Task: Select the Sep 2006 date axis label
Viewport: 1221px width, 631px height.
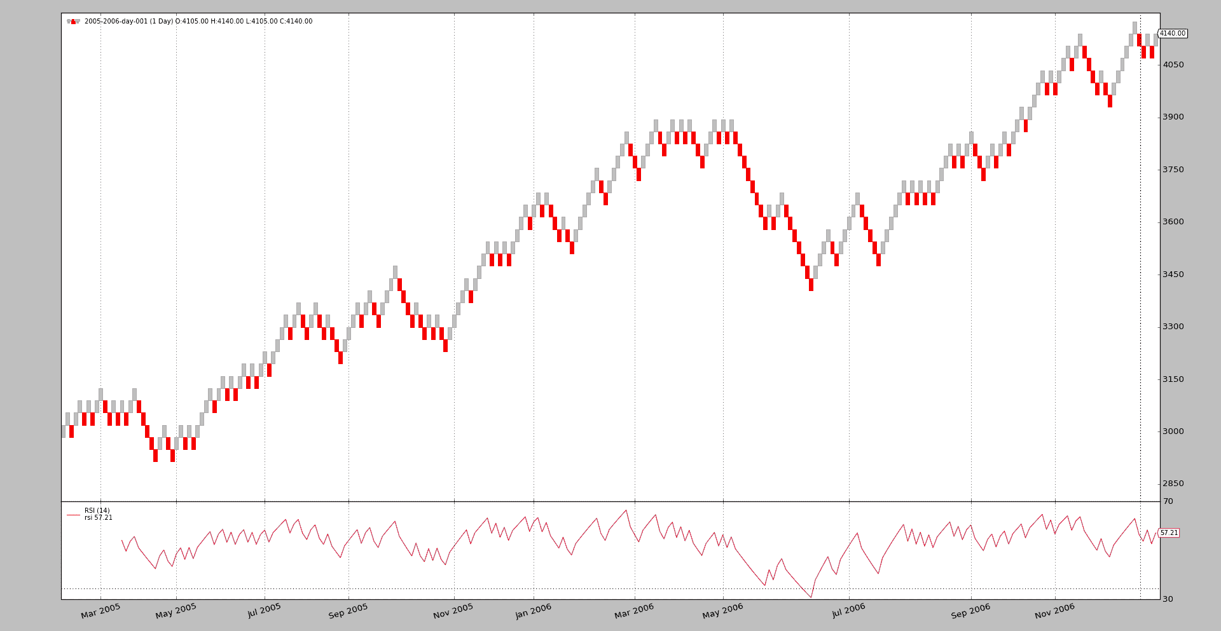Action: [970, 611]
